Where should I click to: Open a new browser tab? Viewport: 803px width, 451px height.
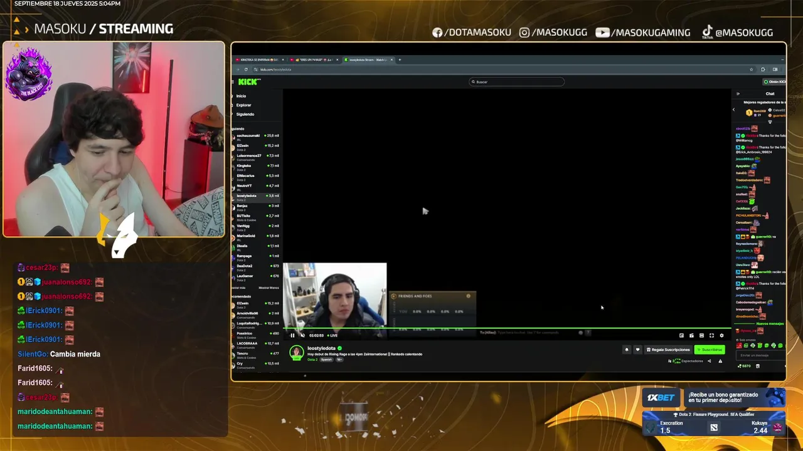(400, 60)
